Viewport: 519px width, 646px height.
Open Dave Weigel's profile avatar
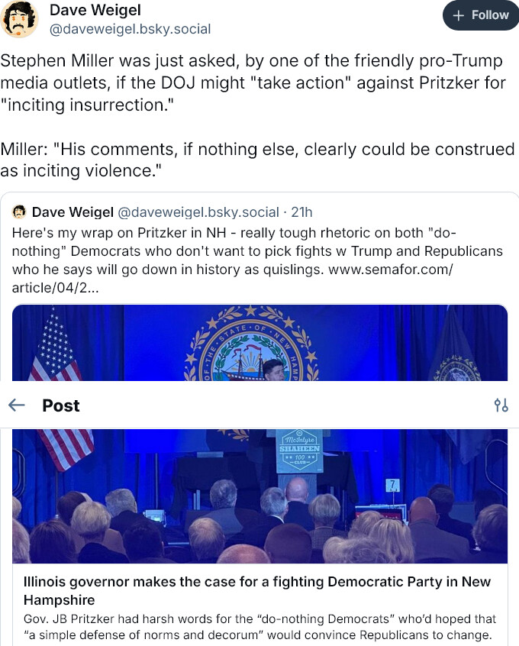[19, 19]
